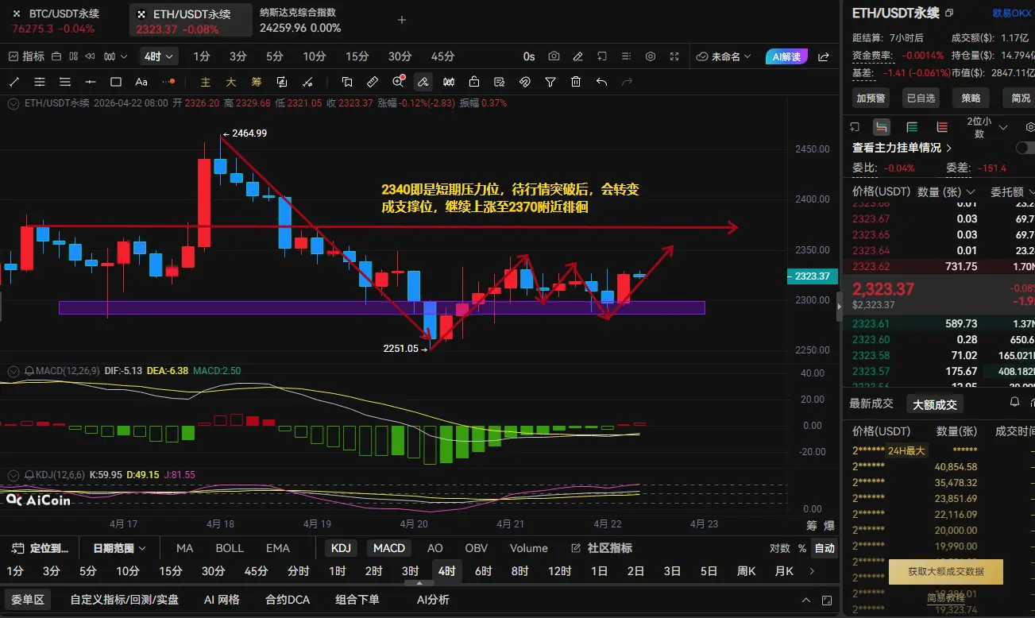Select the rectangle shape drawing tool
Image resolution: width=1035 pixels, height=618 pixels.
(116, 82)
